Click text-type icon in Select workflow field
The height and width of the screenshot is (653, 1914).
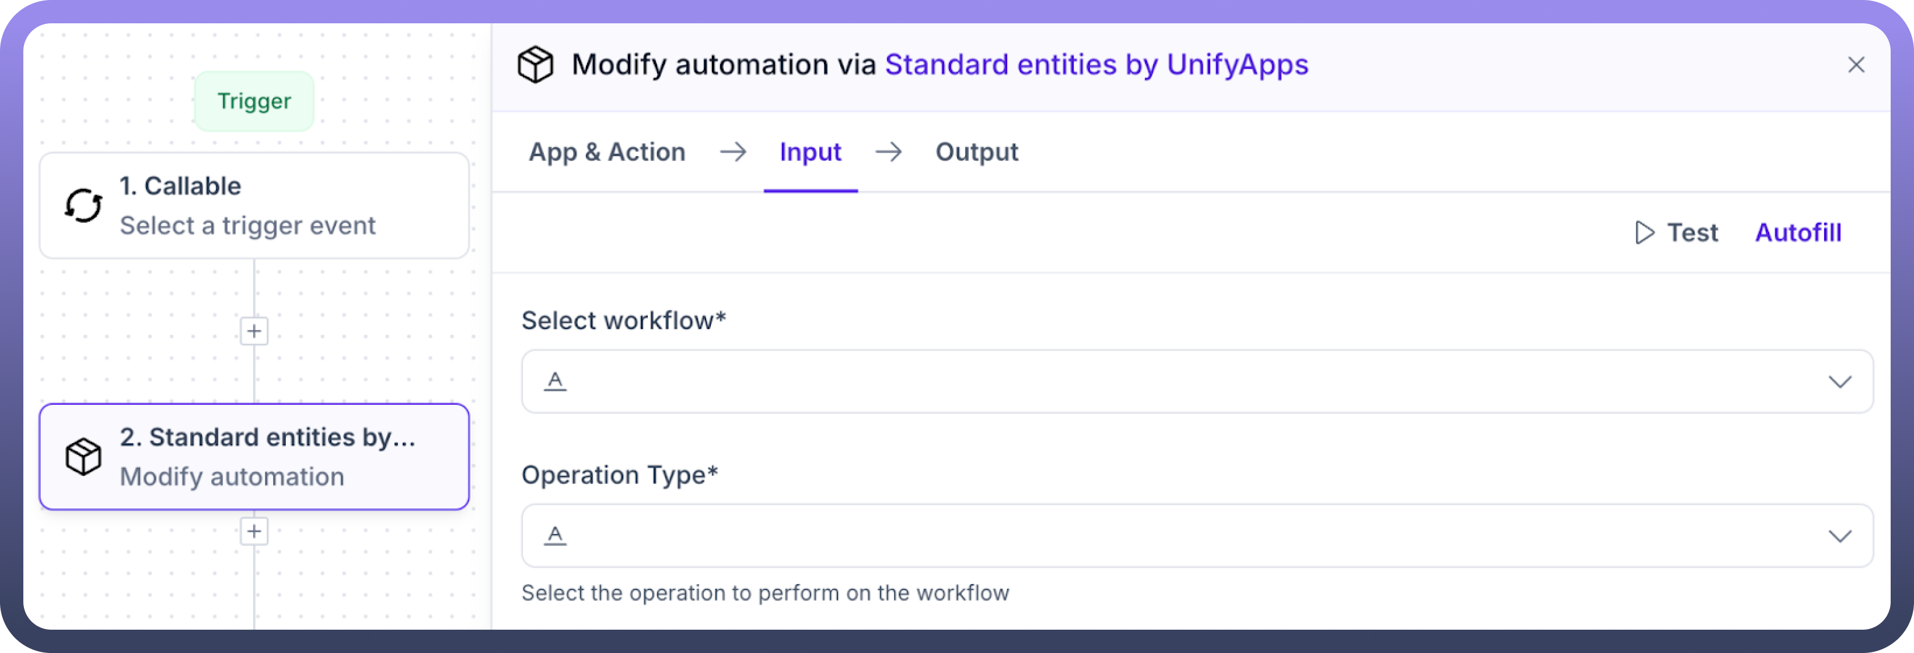[555, 381]
